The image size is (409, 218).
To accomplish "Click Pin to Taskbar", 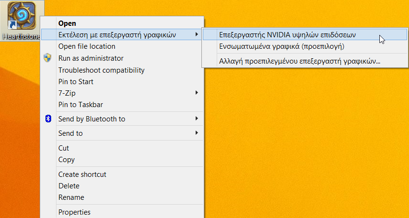I will 80,105.
